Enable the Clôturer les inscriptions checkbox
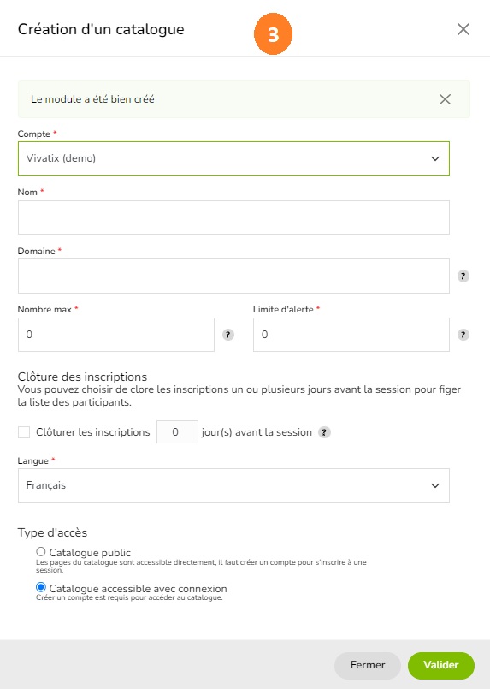Screen dimensions: 490x689 click(24, 432)
